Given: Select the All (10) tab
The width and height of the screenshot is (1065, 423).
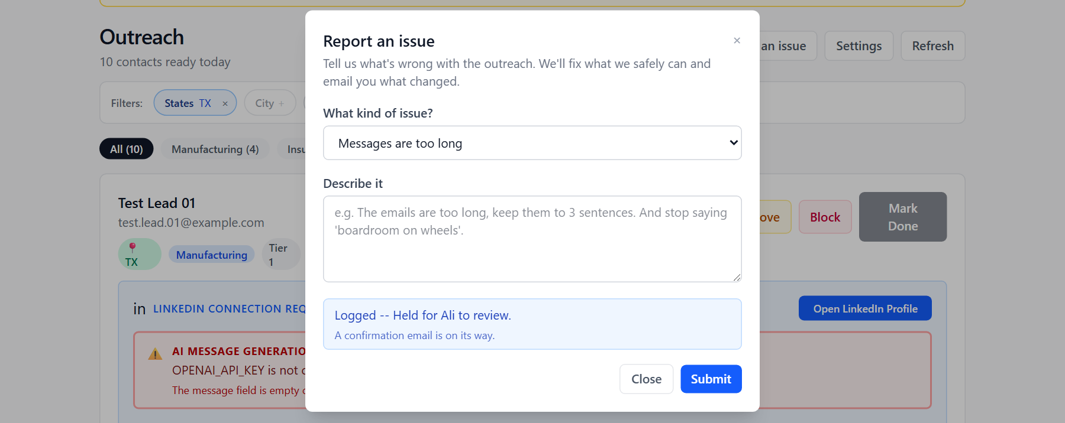Looking at the screenshot, I should 126,149.
